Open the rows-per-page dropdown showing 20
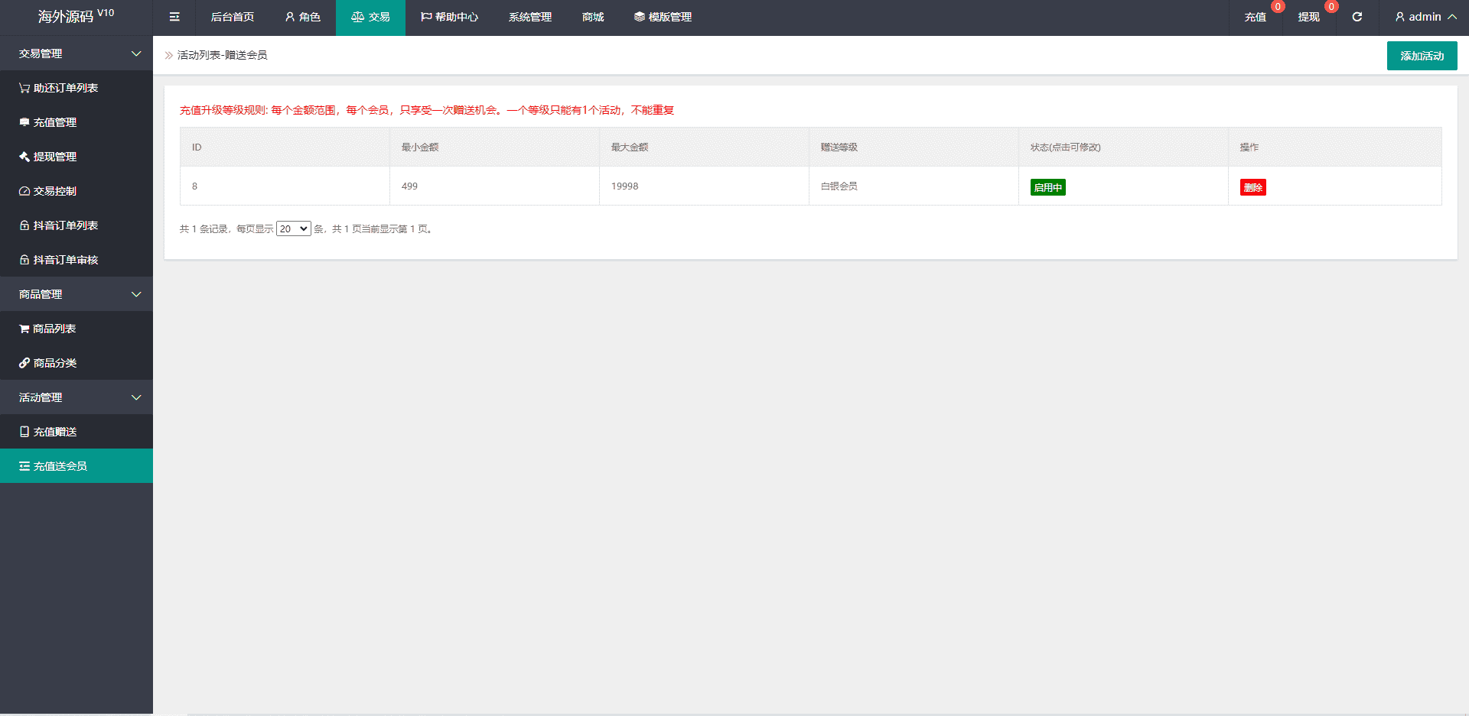This screenshot has height=716, width=1469. (x=294, y=228)
